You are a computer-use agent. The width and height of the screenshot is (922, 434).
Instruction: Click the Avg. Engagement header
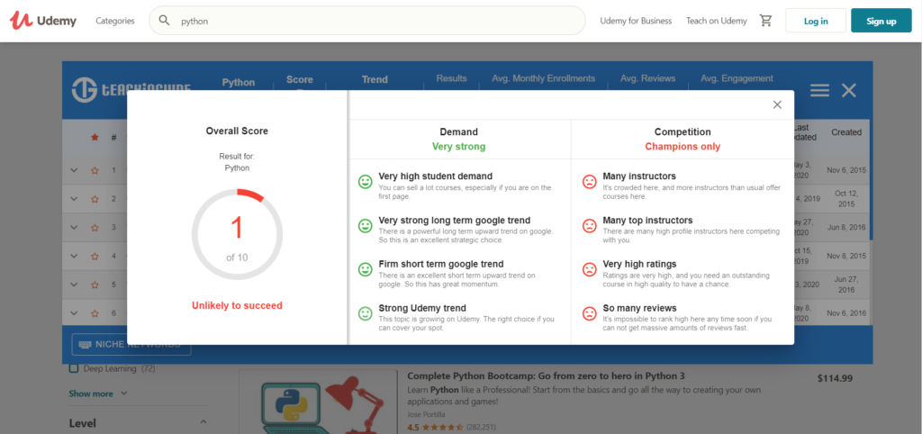tap(737, 78)
